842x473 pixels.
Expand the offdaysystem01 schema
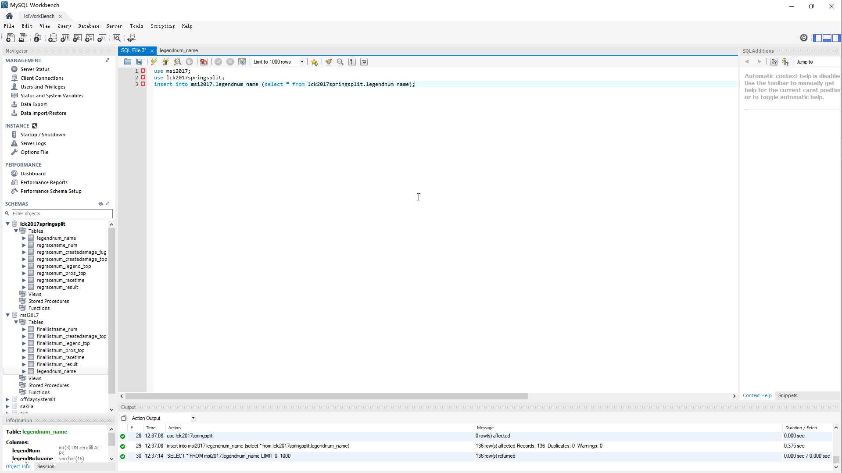click(7, 399)
